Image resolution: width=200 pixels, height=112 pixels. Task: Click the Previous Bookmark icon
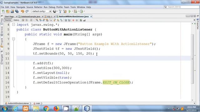(x=54, y=20)
